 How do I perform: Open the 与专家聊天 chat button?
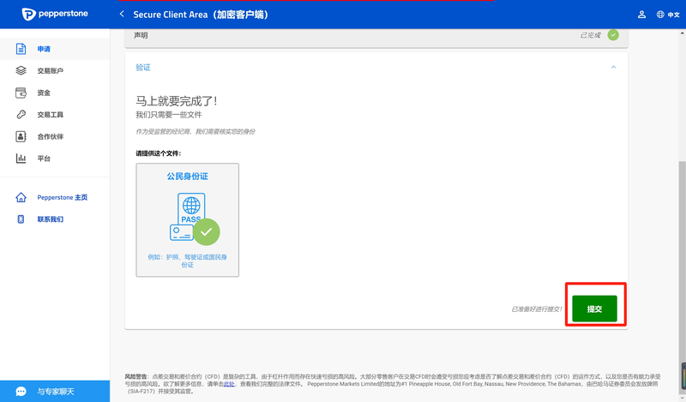click(x=55, y=391)
